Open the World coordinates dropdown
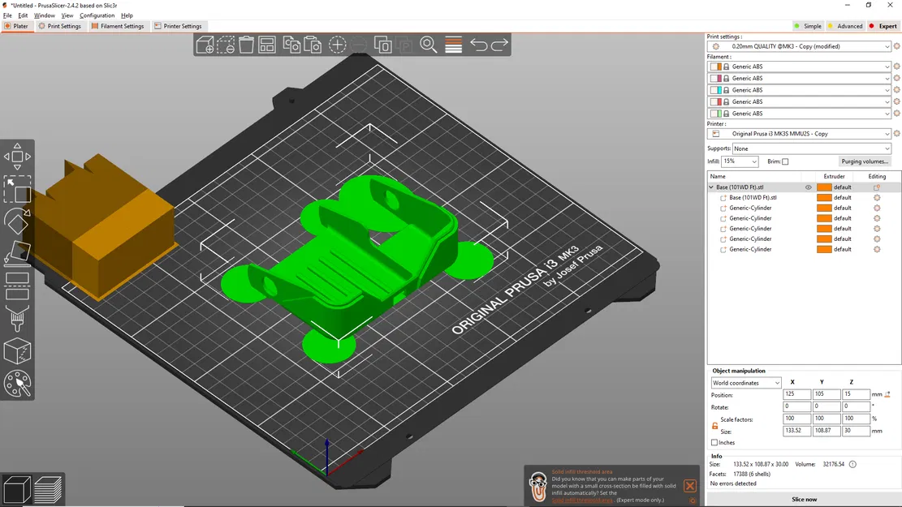Viewport: 902px width, 507px height. tap(745, 383)
